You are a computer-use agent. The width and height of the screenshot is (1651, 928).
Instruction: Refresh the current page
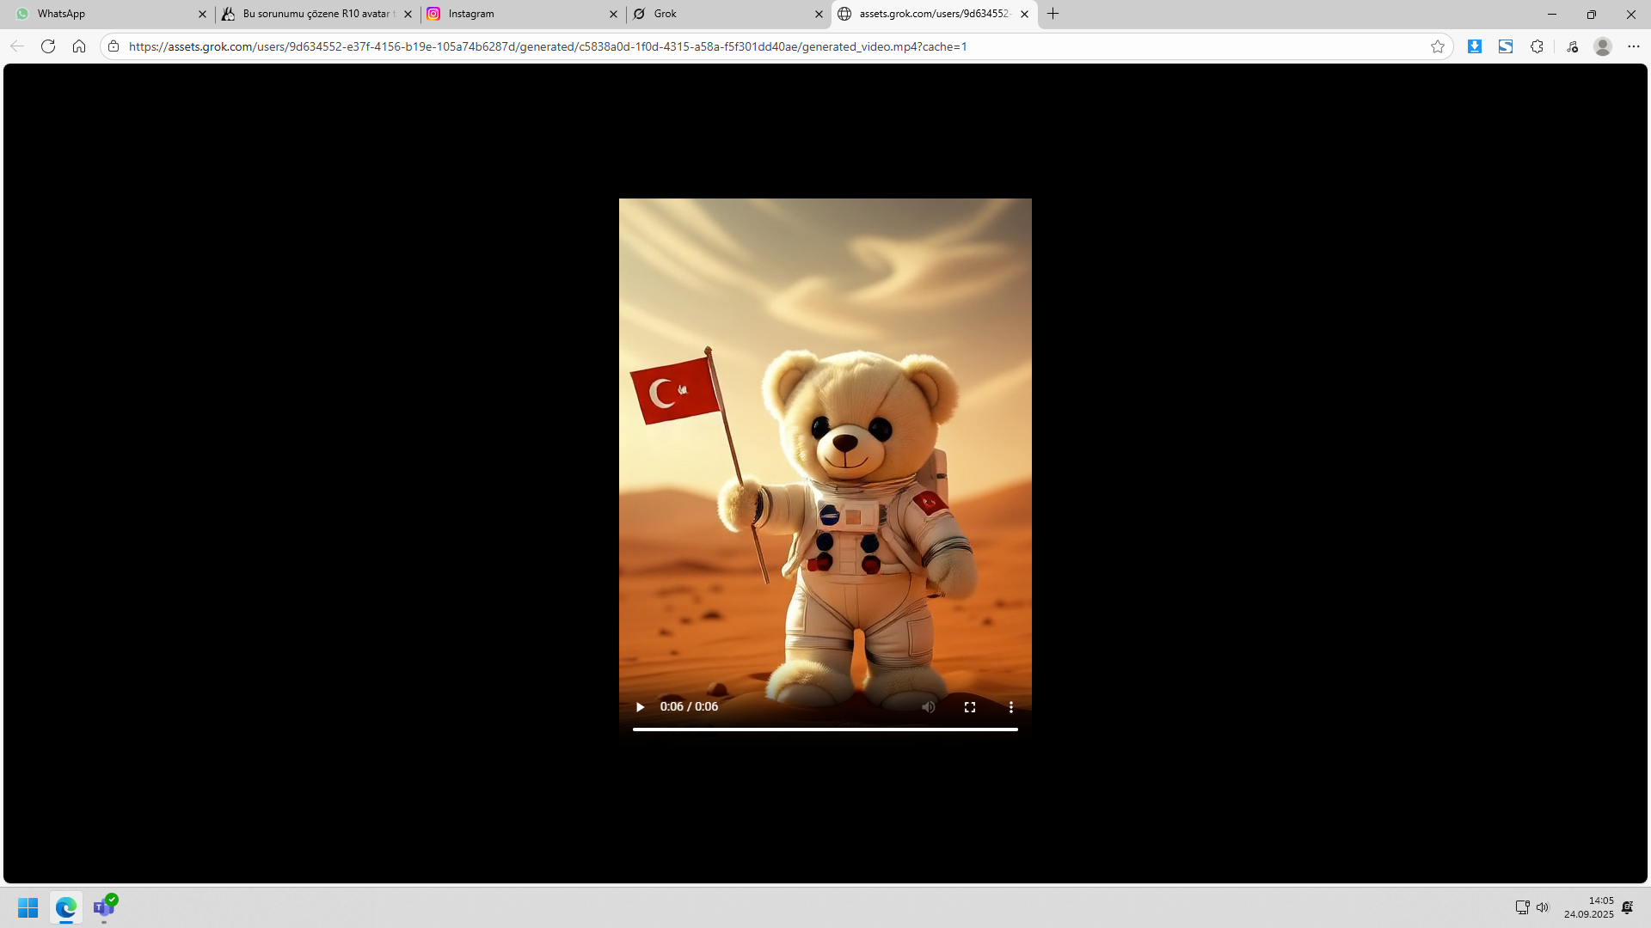pos(48,46)
